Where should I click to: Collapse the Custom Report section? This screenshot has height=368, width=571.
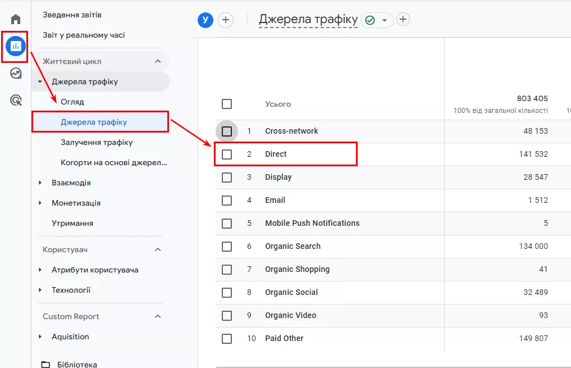click(158, 316)
